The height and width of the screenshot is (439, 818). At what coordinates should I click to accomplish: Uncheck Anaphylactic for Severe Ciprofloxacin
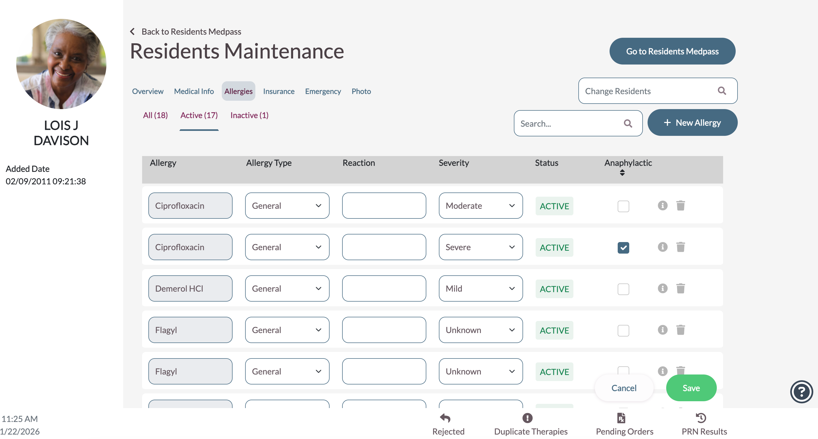(623, 248)
